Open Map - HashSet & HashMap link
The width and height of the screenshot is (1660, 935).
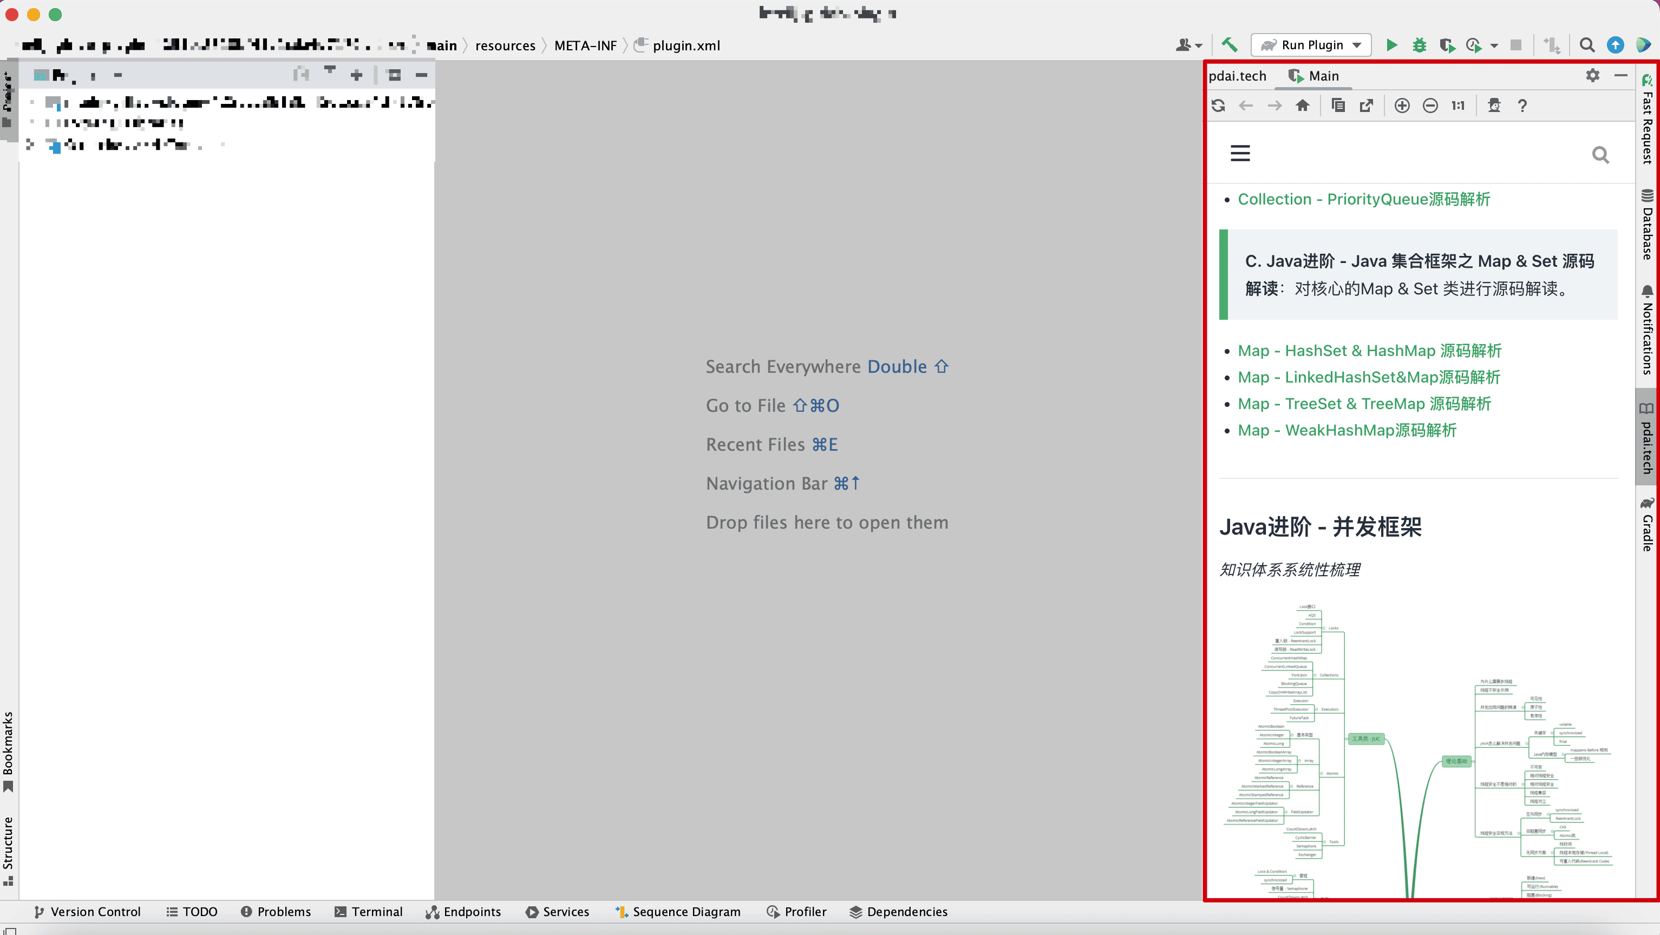click(x=1369, y=351)
